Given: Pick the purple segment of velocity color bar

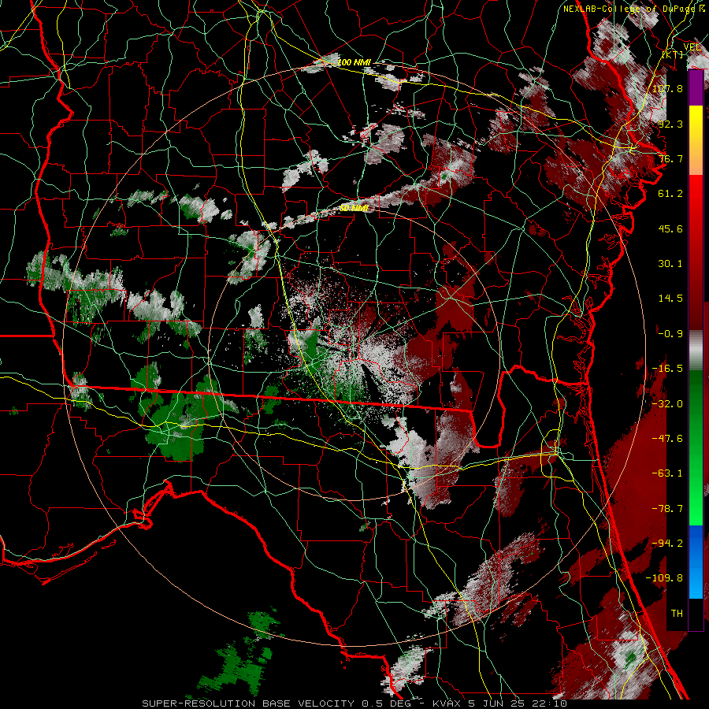Looking at the screenshot, I should click(696, 88).
